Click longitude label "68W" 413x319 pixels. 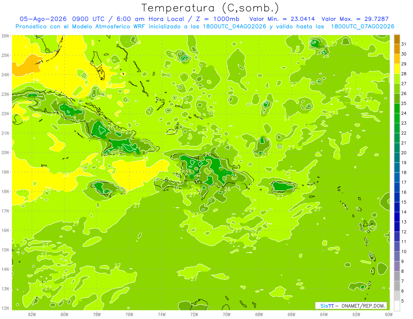click(259, 314)
